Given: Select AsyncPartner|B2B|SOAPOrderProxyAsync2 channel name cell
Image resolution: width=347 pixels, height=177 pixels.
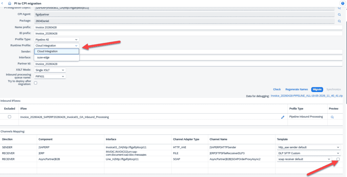Looking at the screenshot, I should coord(242,159).
